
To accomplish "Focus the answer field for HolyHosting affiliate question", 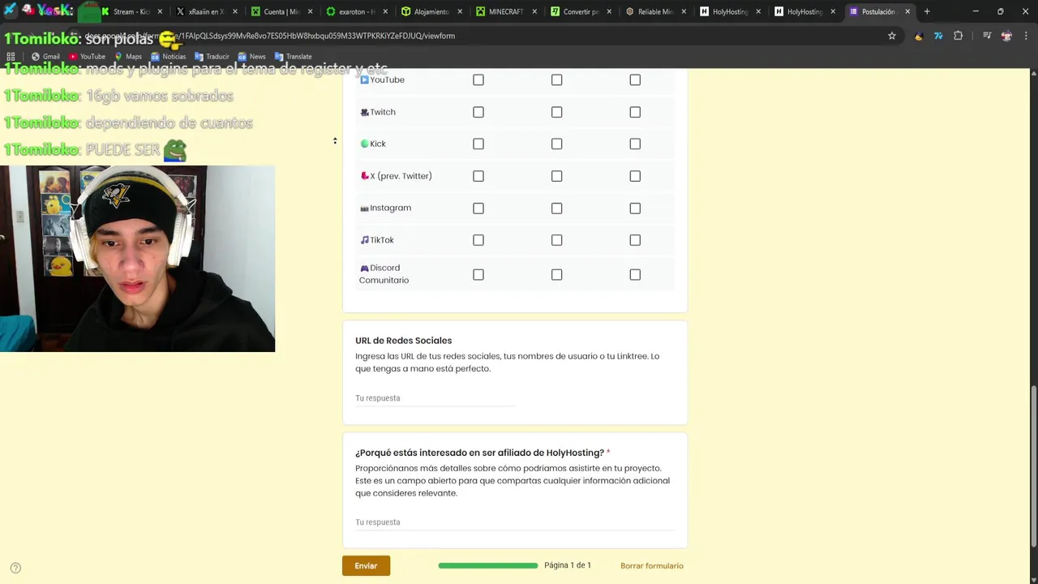I will click(x=515, y=522).
